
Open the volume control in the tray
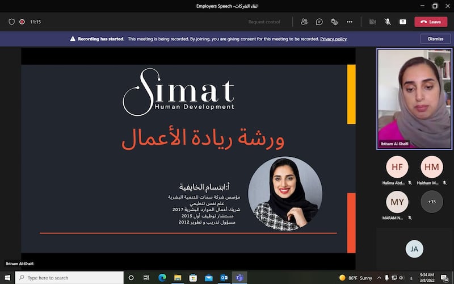(x=401, y=278)
